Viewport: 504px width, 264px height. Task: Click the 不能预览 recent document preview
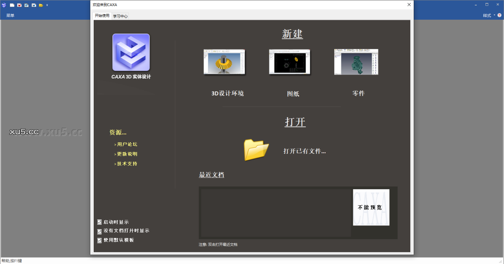(x=371, y=207)
